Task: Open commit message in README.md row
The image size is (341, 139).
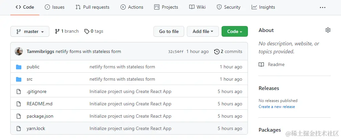Action: pos(130,104)
